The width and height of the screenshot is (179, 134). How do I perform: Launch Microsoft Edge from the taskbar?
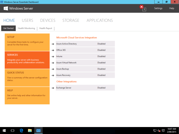21,131
